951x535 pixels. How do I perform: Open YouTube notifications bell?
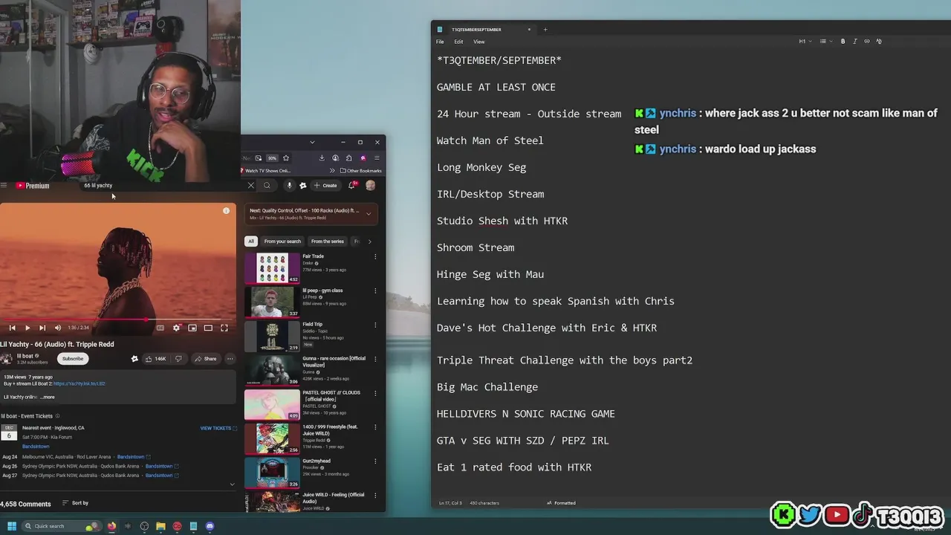pos(352,186)
